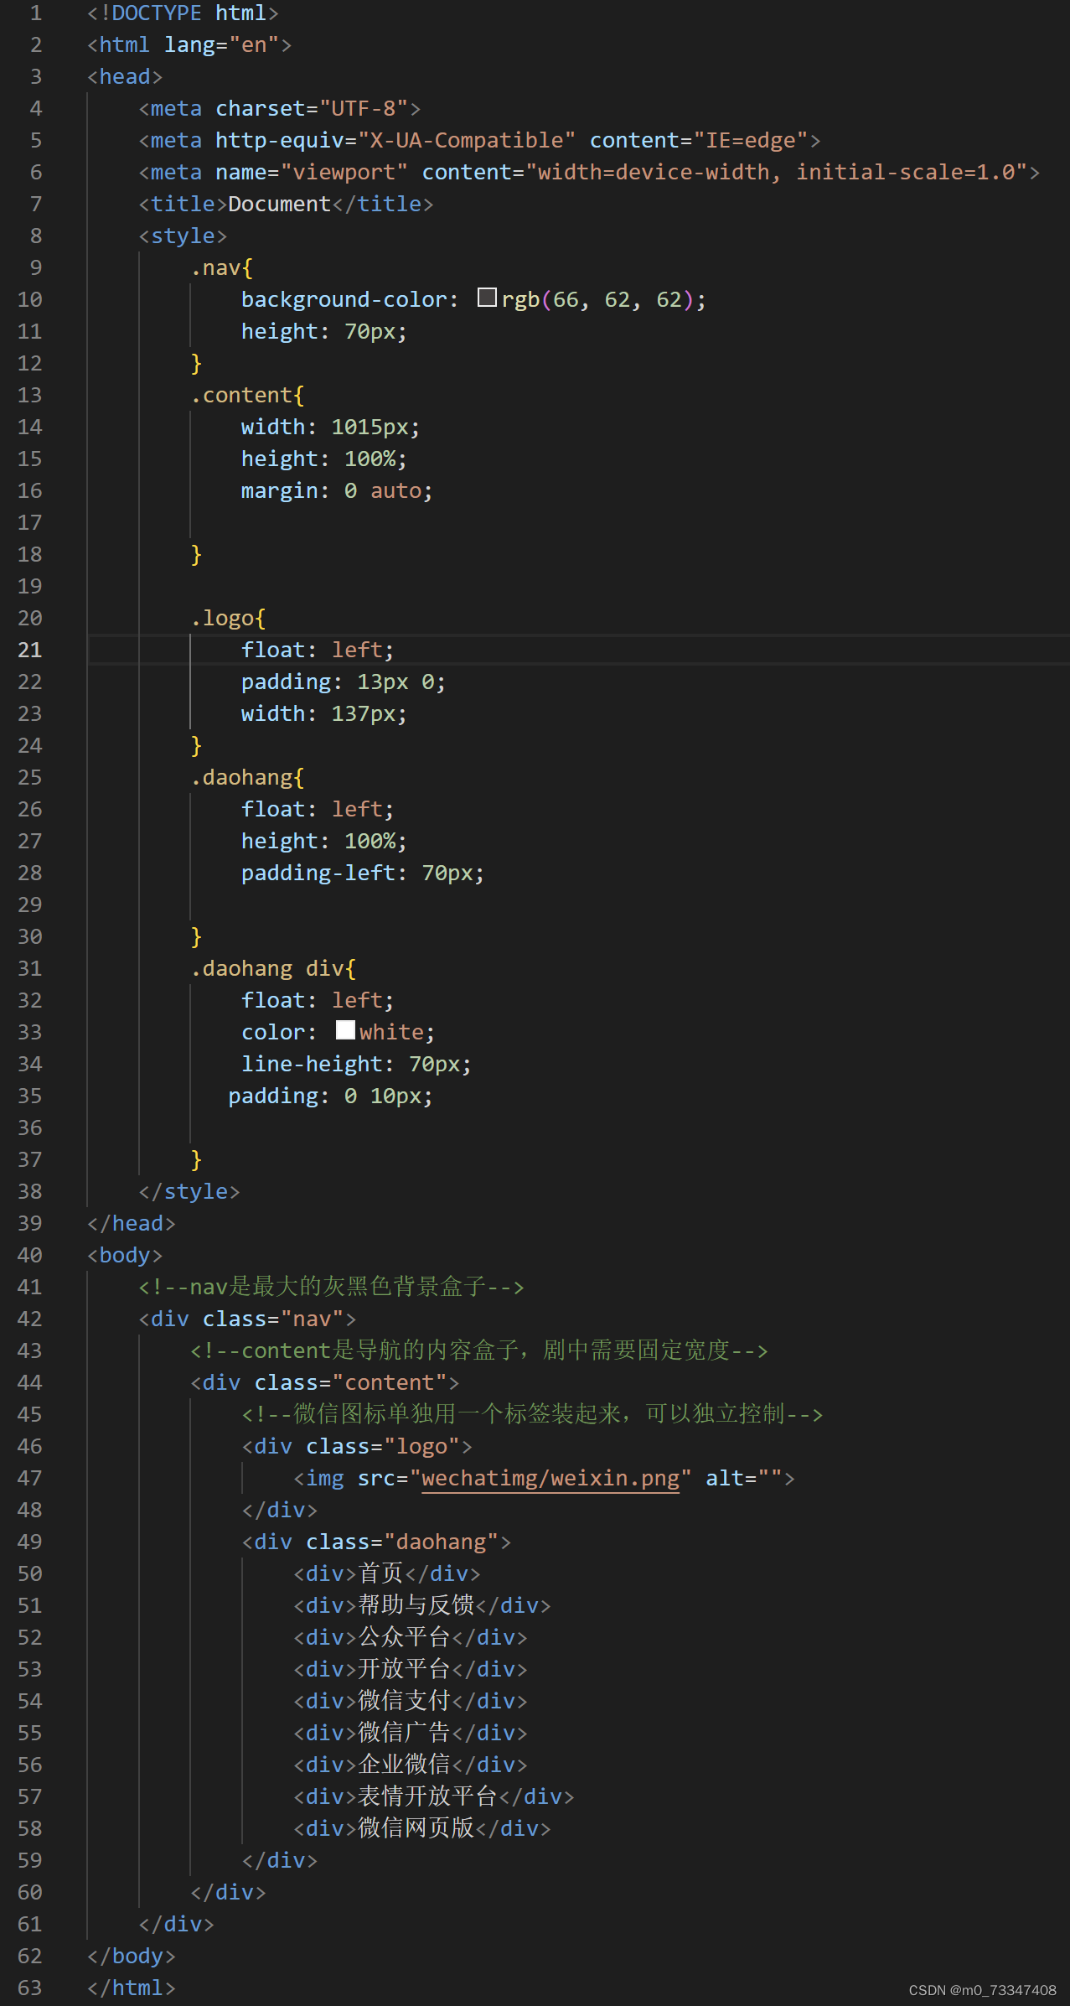
Task: Click the opening '<body>' tag
Action: coord(125,1256)
